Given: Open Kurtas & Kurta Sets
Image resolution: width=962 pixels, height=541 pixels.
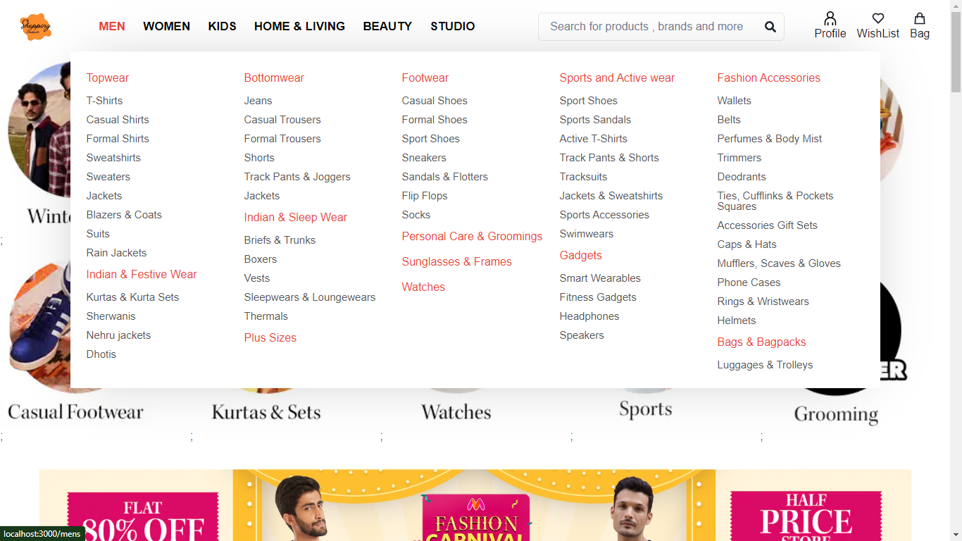Looking at the screenshot, I should [x=132, y=297].
